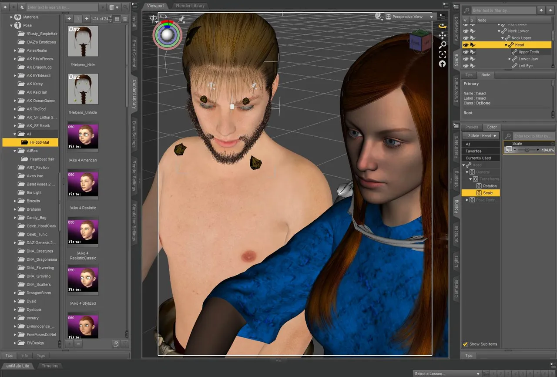
Task: Open Content Library pane options menu
Action: (x=134, y=6)
